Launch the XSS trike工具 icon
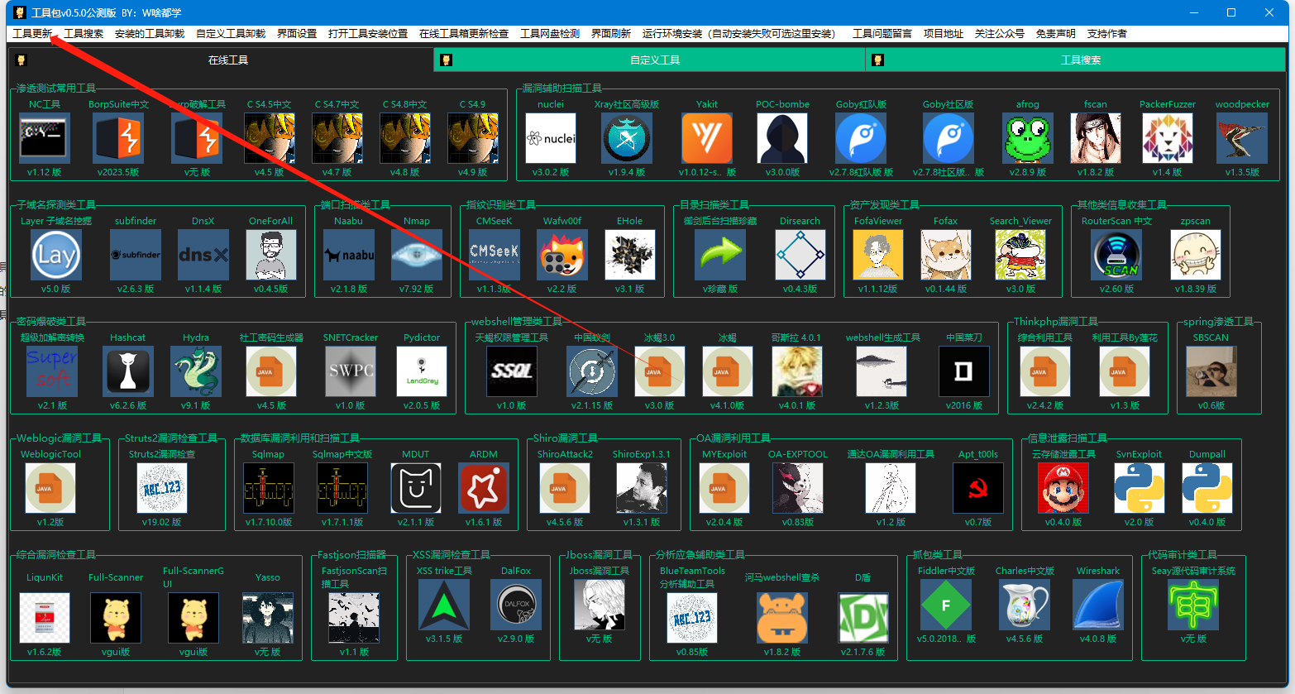This screenshot has width=1295, height=694. point(444,605)
